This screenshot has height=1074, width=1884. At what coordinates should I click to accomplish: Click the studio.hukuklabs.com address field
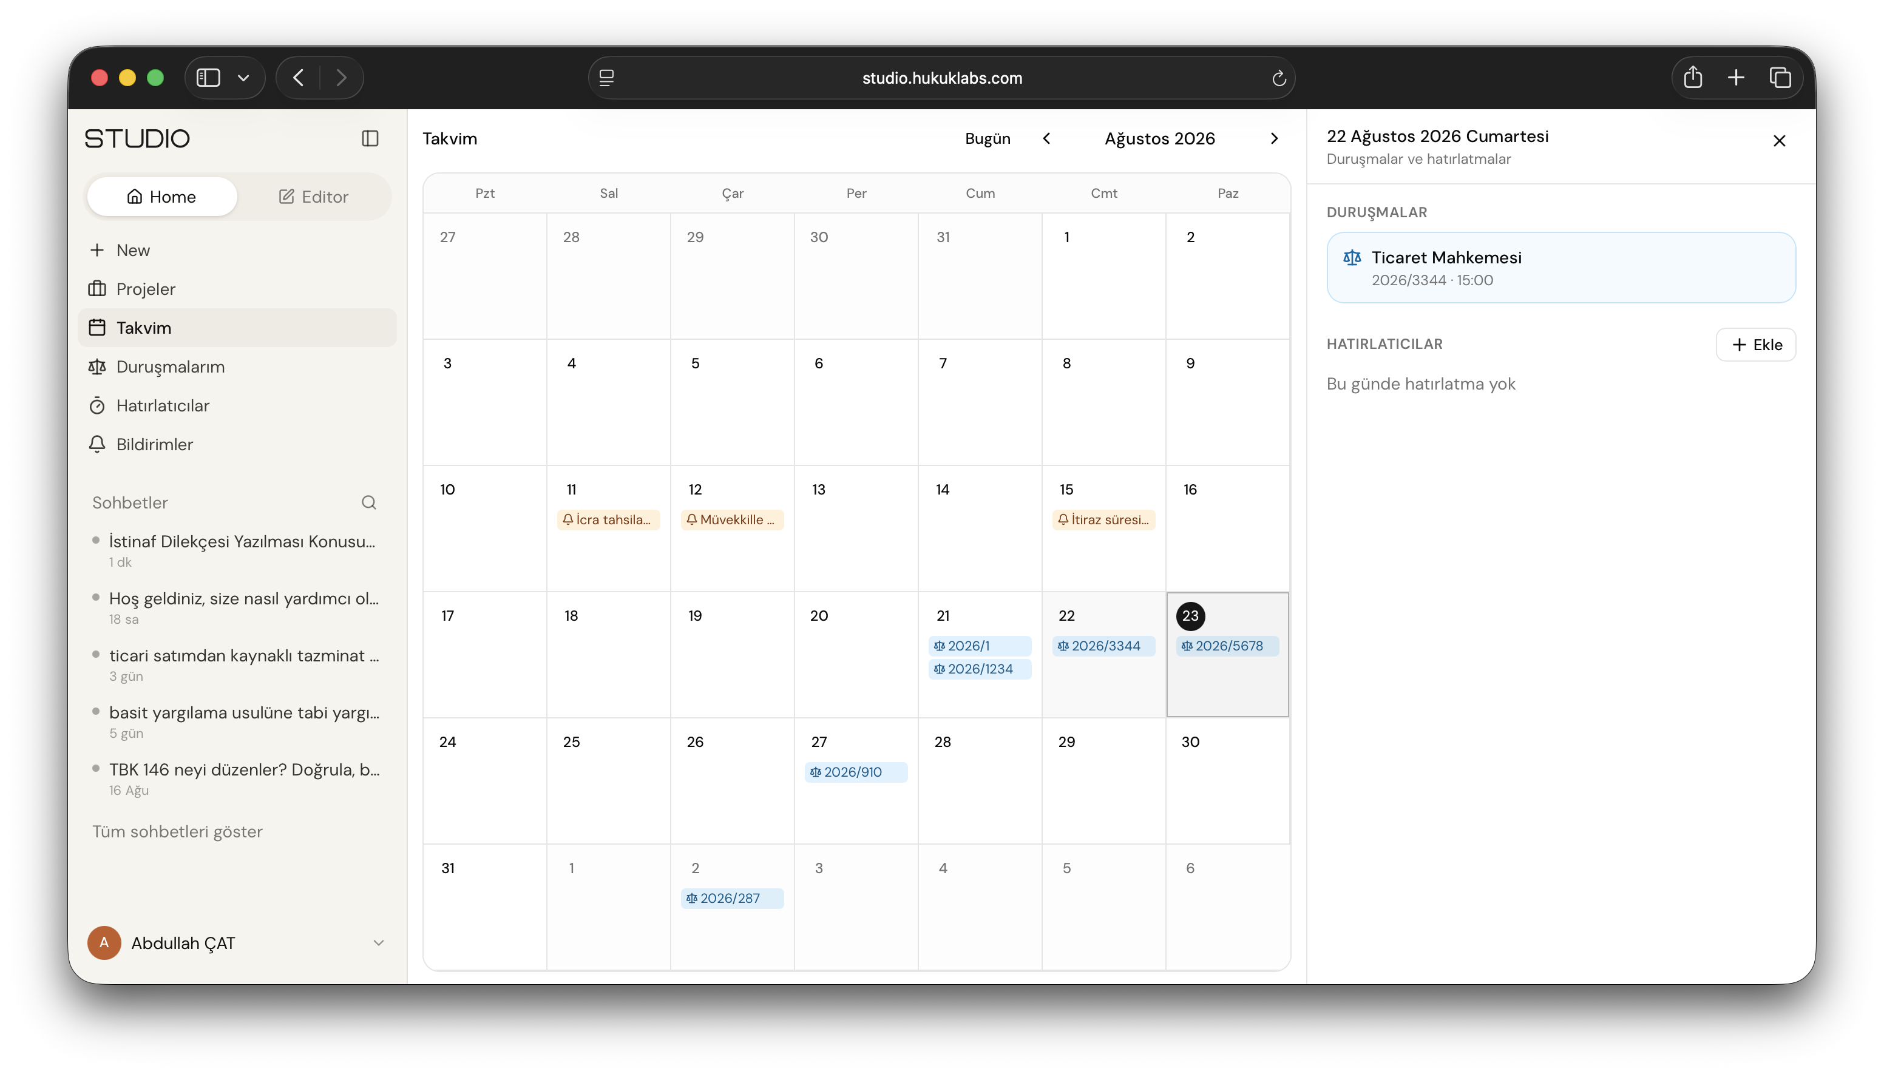941,78
